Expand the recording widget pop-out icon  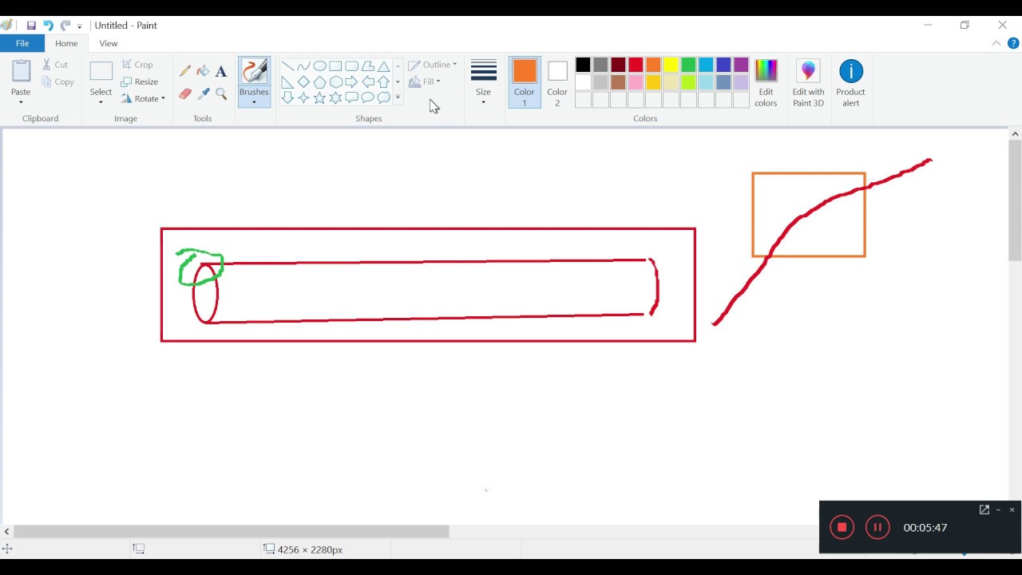[984, 510]
